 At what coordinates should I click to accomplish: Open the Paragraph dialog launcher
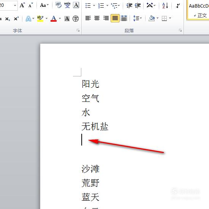click(x=180, y=30)
